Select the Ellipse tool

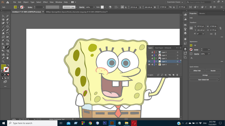pos(7,27)
